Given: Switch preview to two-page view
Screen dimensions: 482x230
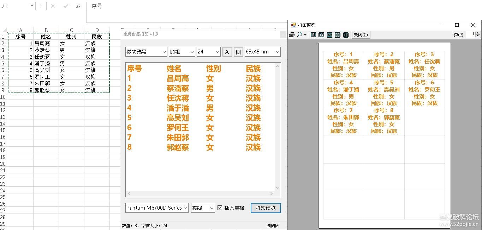Looking at the screenshot, I should (x=321, y=34).
